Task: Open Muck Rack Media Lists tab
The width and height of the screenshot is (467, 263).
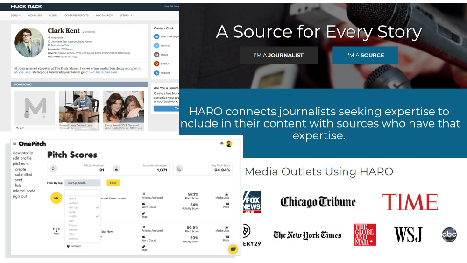Action: click(35, 15)
